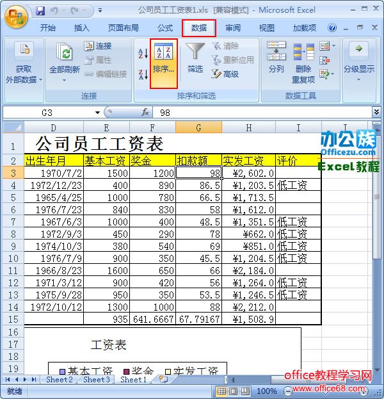Insert a new worksheet with the tab icon
The height and width of the screenshot is (399, 384).
(x=163, y=379)
